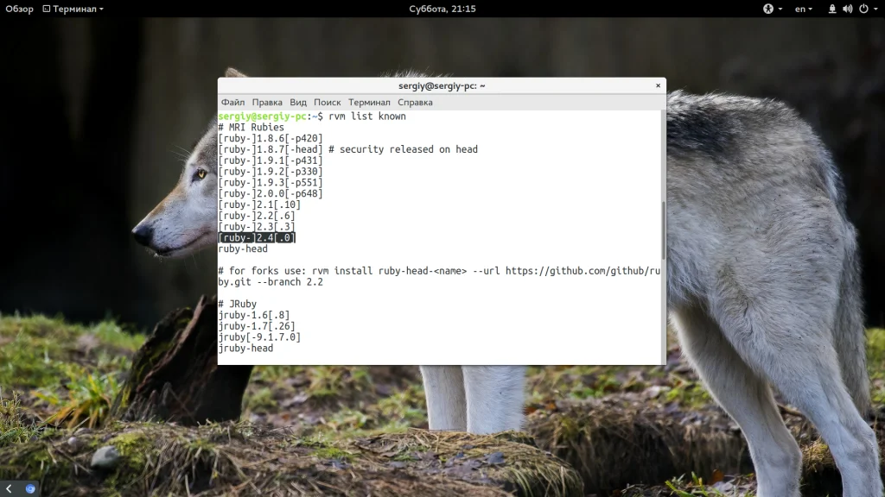The height and width of the screenshot is (497, 885).
Task: Click the [ruby-]2.2[.6] line
Action: coord(257,216)
